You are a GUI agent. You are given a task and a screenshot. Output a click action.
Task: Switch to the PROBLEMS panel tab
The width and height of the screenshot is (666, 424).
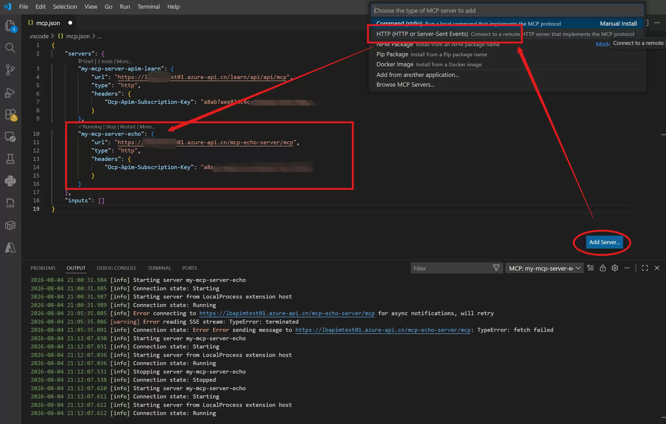point(43,268)
